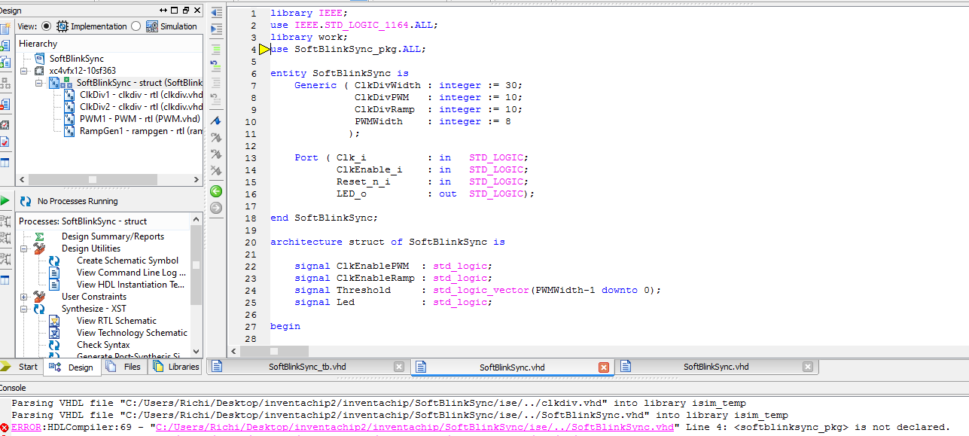Click the Hierarchy horizontal scrollbar thumb
Viewport: 969px width, 436px height.
click(92, 180)
